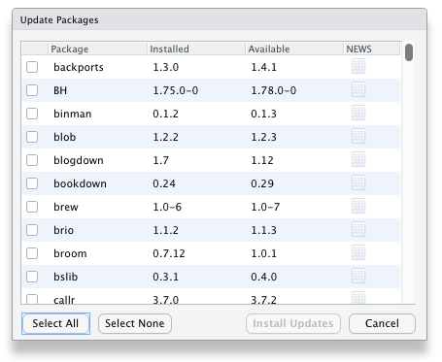The image size is (442, 362).
Task: Click the package list scrollbar thumb
Action: (409, 52)
